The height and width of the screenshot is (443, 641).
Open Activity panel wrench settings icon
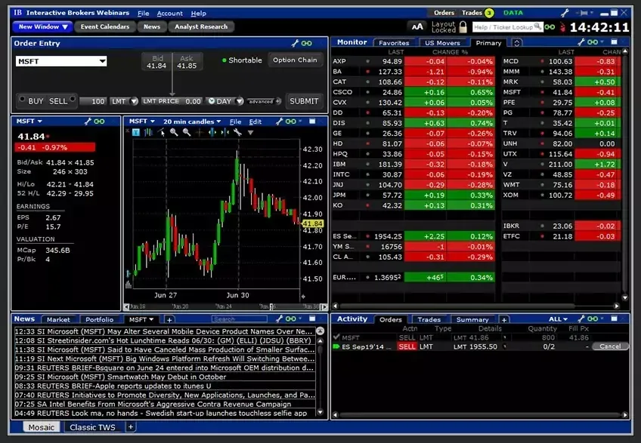coord(581,319)
